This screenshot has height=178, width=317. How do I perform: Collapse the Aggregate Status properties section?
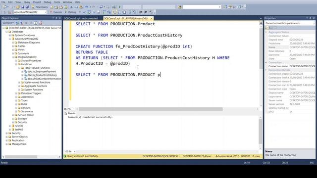tap(266, 32)
